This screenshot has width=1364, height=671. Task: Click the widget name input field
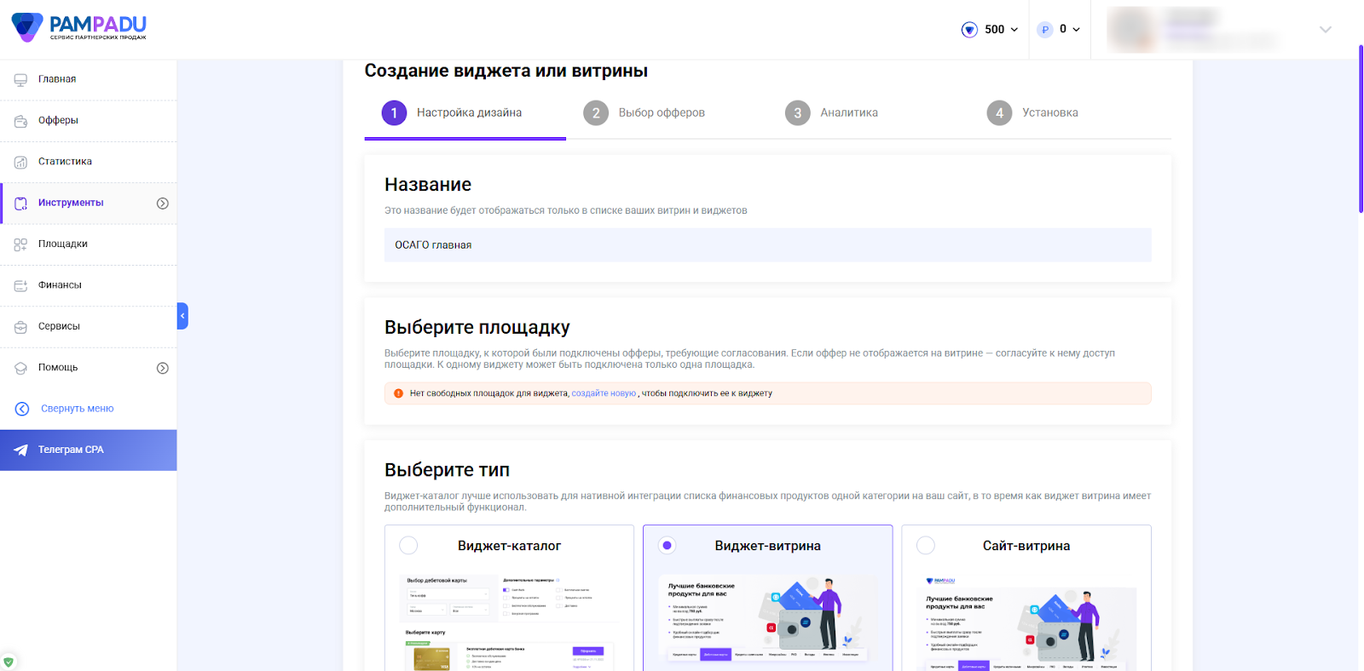[767, 244]
